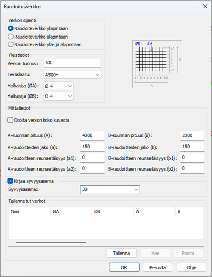Click the Verkon tunnus text field
This screenshot has height=277, width=212.
click(72, 63)
